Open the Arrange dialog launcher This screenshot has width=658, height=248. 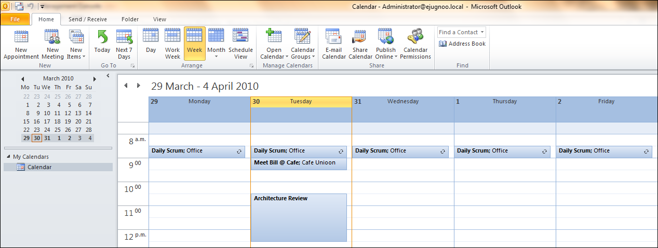pyautogui.click(x=252, y=66)
